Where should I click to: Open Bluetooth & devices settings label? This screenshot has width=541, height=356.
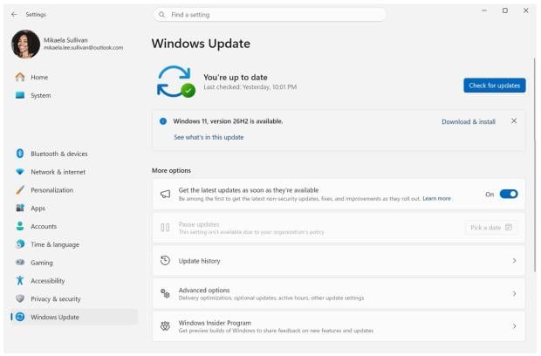click(59, 154)
